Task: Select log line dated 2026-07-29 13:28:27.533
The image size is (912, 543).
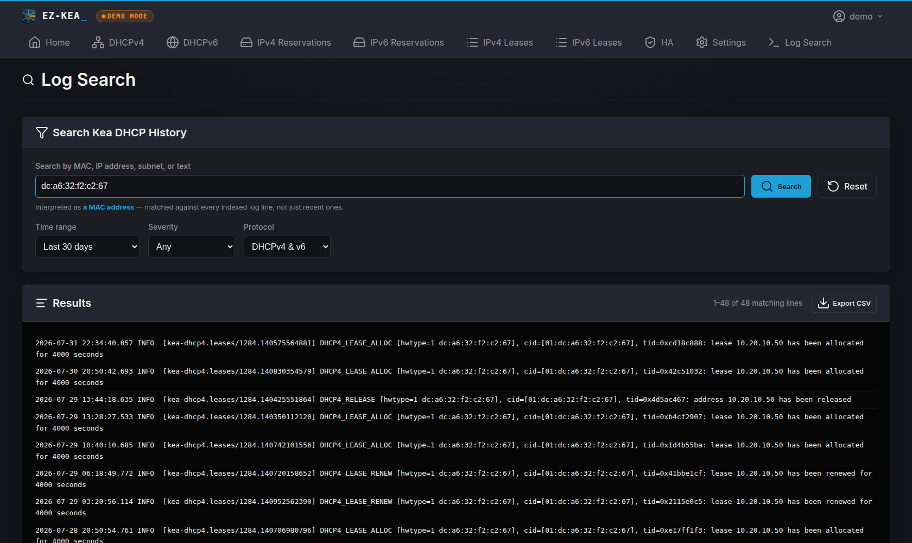Action: click(x=456, y=422)
